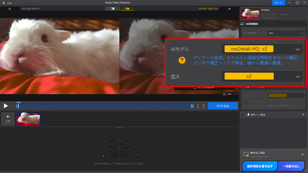Switch to split compare preview icon
Image resolution: width=308 pixels, height=173 pixels.
tap(127, 9)
